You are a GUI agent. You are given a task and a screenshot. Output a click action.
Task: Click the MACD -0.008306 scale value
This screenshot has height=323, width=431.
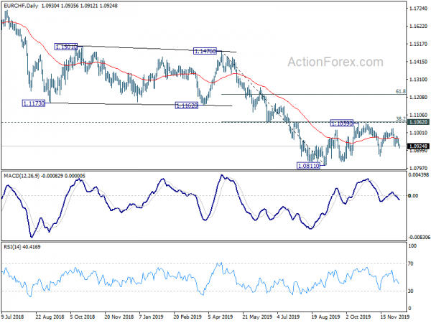tap(419, 237)
